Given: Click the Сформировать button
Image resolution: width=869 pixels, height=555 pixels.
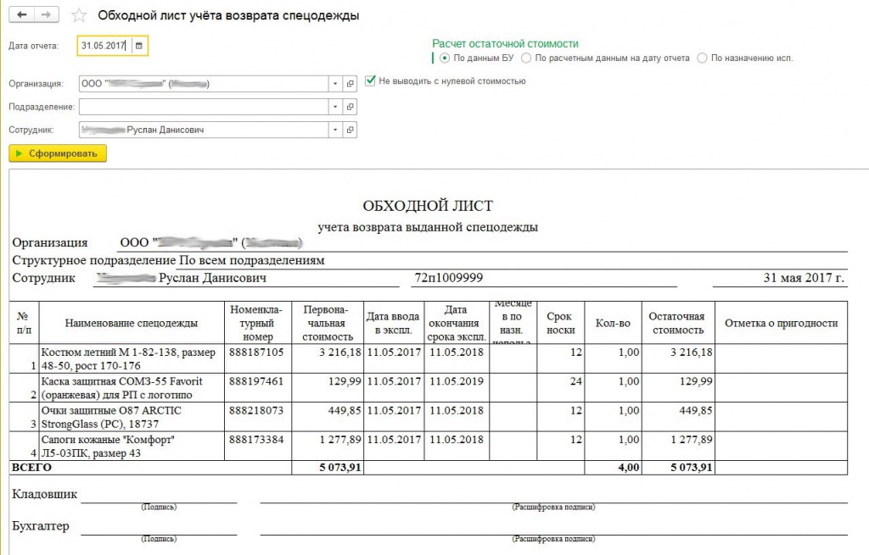Looking at the screenshot, I should click(x=58, y=154).
